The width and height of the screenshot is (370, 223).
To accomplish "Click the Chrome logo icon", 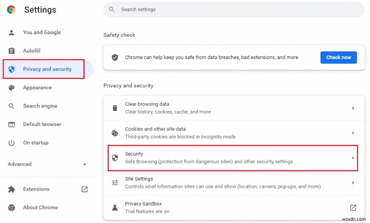I will 12,10.
